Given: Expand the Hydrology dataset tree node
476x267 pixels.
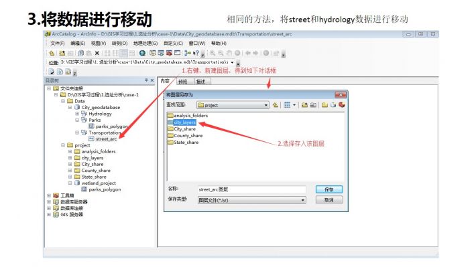Looking at the screenshot, I should click(77, 114).
